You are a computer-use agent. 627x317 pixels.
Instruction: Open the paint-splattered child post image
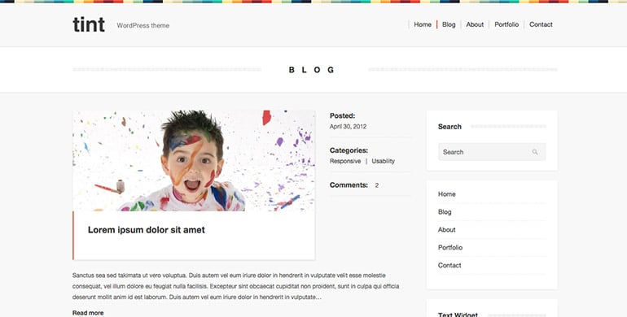(194, 160)
